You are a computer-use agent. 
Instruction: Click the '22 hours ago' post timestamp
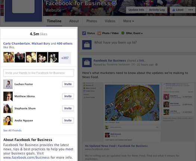(x=145, y=65)
